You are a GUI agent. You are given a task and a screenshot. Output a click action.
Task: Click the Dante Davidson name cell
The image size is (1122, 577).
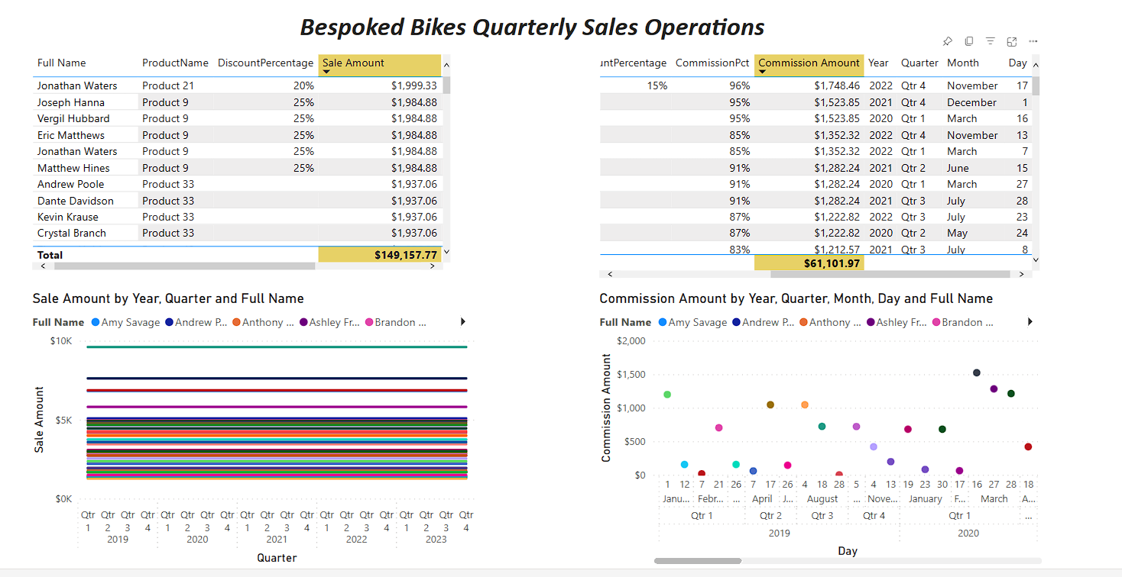[x=76, y=201]
